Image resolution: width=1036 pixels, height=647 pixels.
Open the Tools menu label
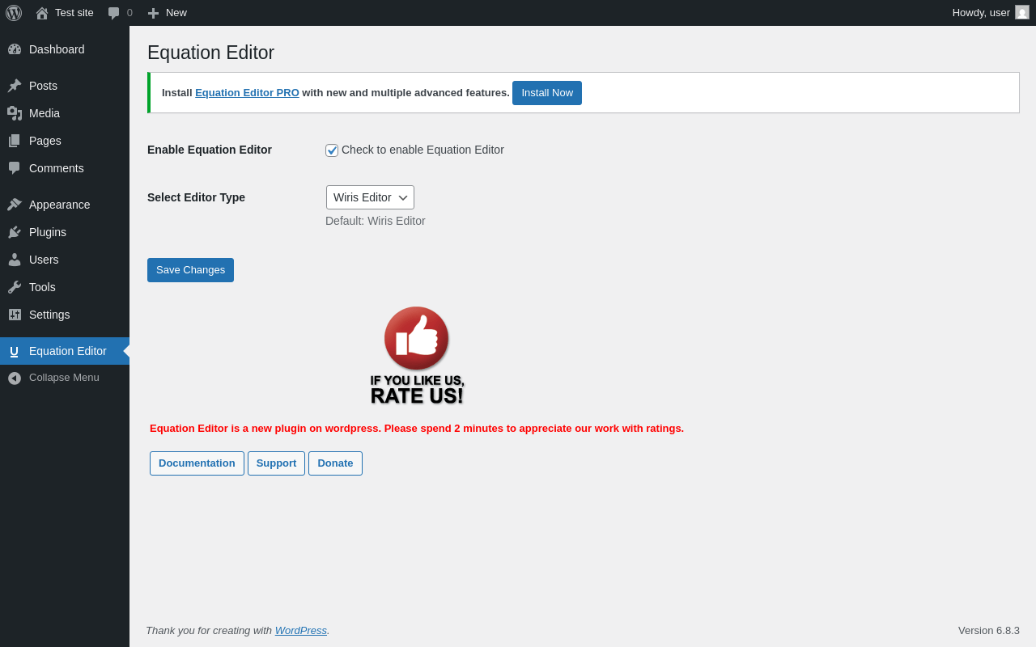42,287
